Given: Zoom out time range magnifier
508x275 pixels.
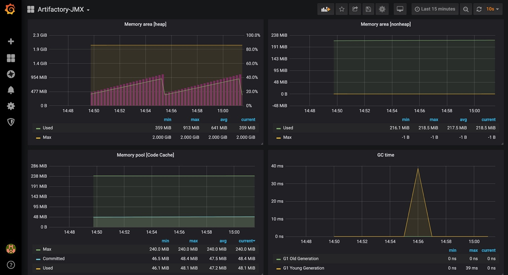Looking at the screenshot, I should pyautogui.click(x=465, y=9).
